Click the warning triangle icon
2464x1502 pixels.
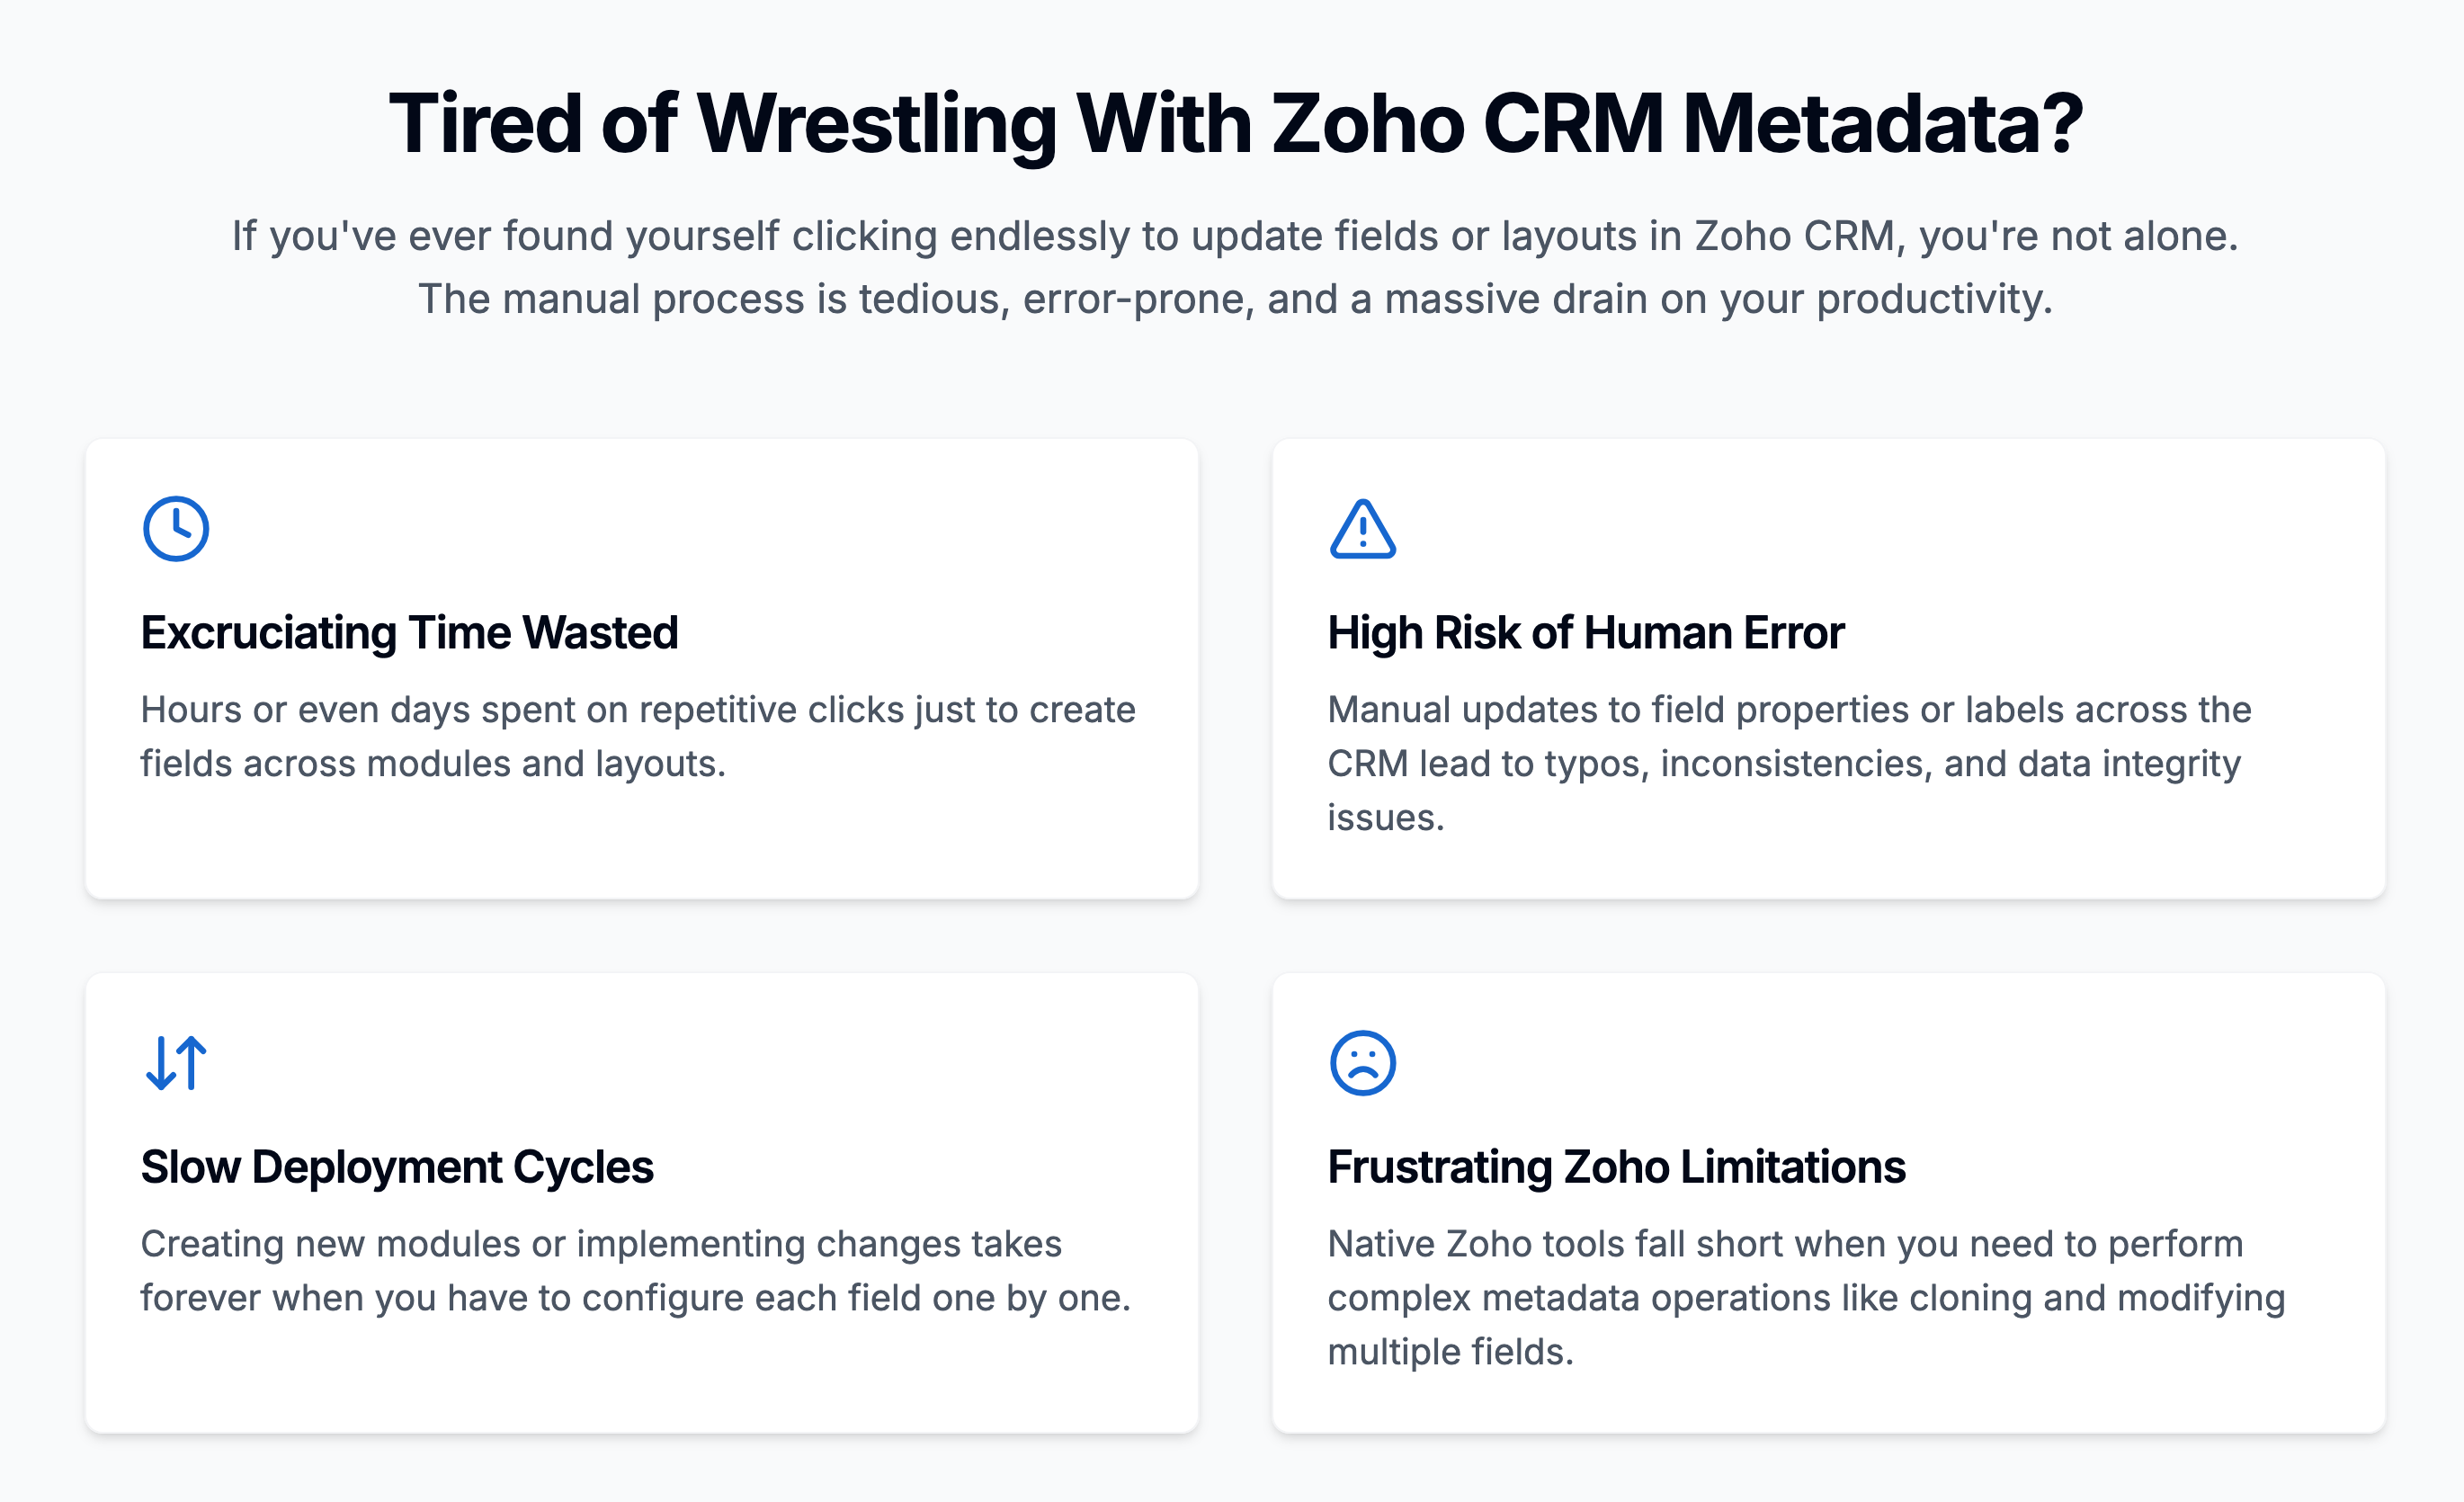tap(1362, 529)
